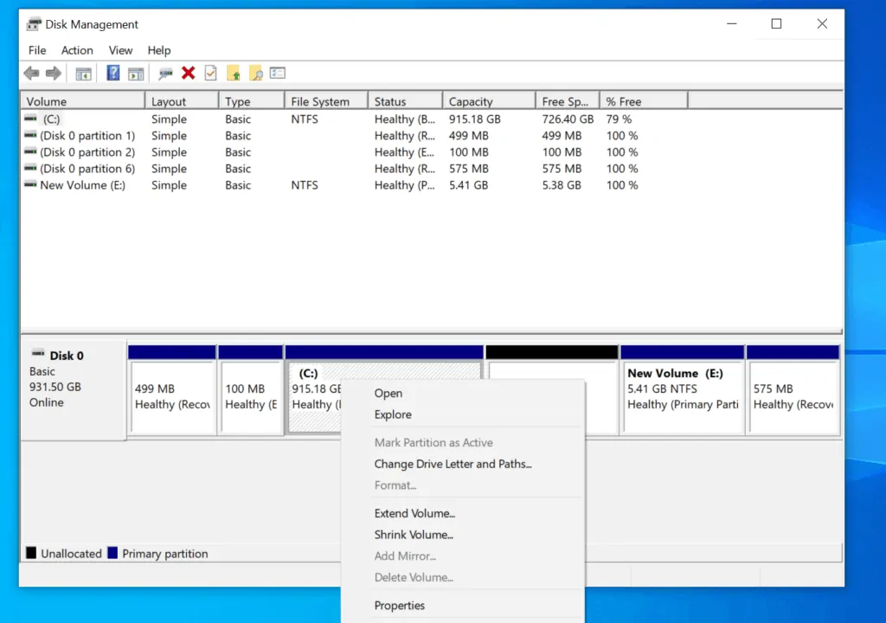Screen dimensions: 886x623
Task: Click the 5.41 GB capacity cell
Action: point(468,185)
